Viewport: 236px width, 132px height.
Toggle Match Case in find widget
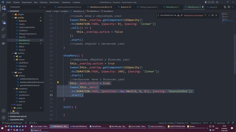click(x=175, y=15)
